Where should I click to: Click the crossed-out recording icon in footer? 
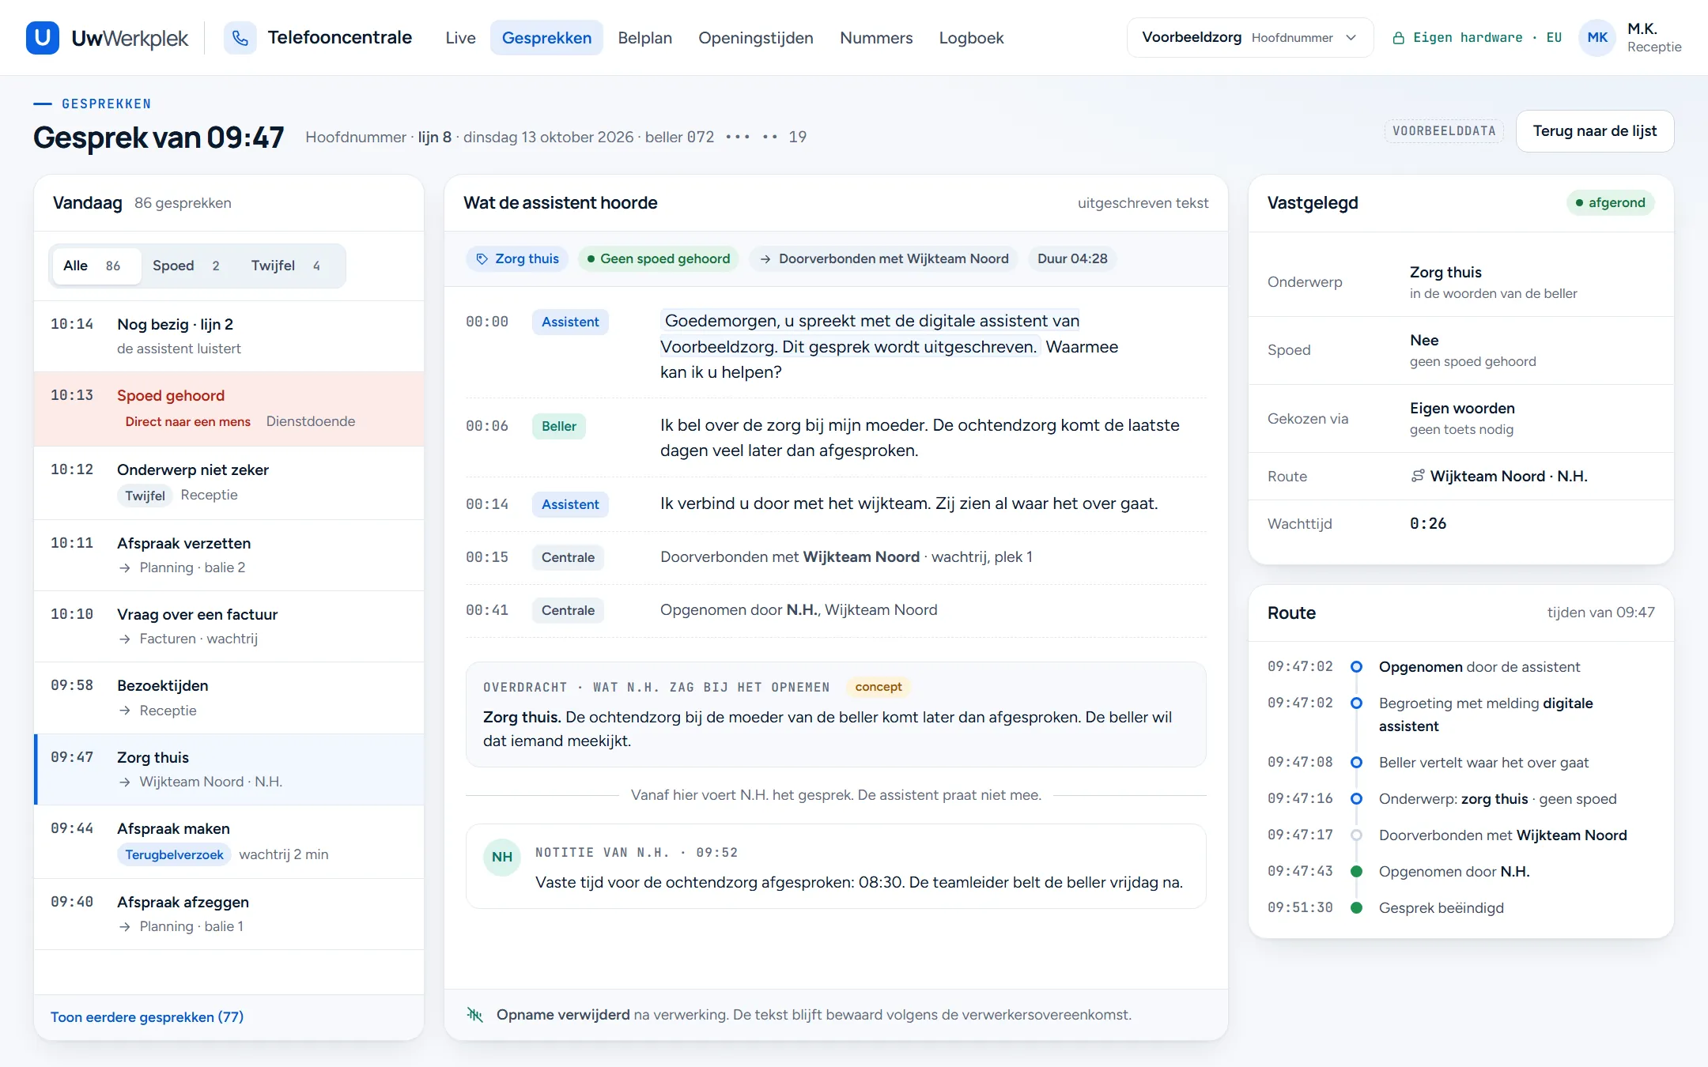(474, 1015)
